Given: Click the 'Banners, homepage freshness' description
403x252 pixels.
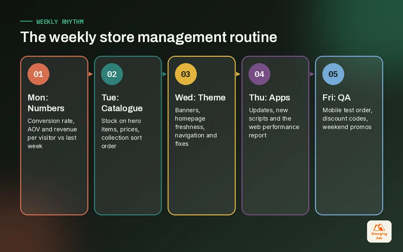Looking at the screenshot, I should click(196, 127).
